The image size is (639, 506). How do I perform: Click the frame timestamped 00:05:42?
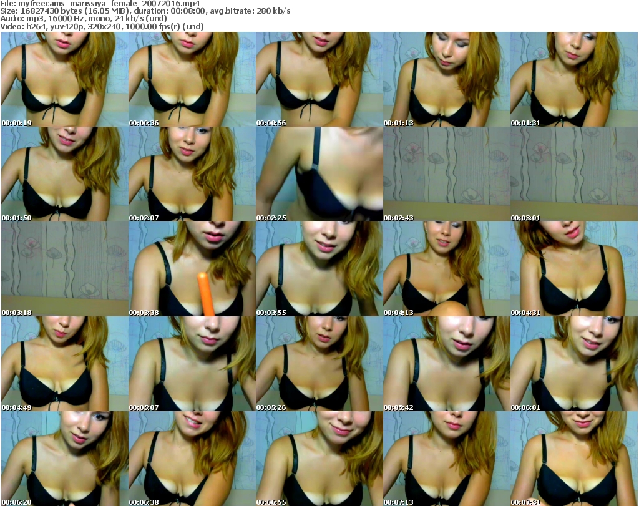[447, 364]
